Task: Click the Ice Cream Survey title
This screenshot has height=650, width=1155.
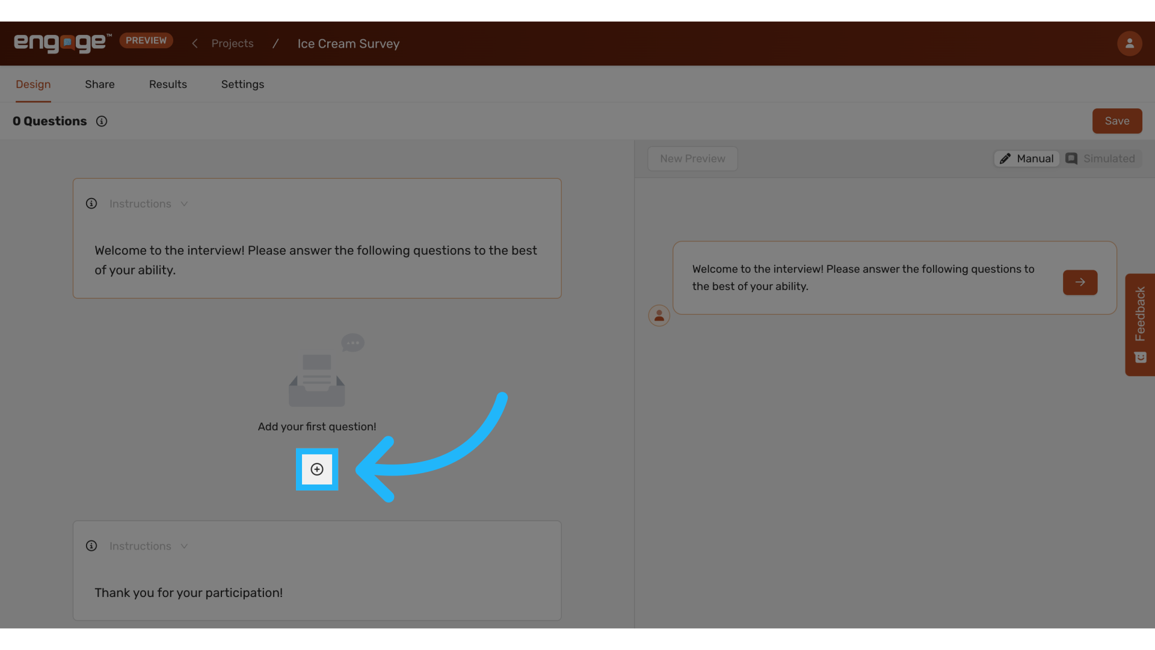Action: pos(348,43)
